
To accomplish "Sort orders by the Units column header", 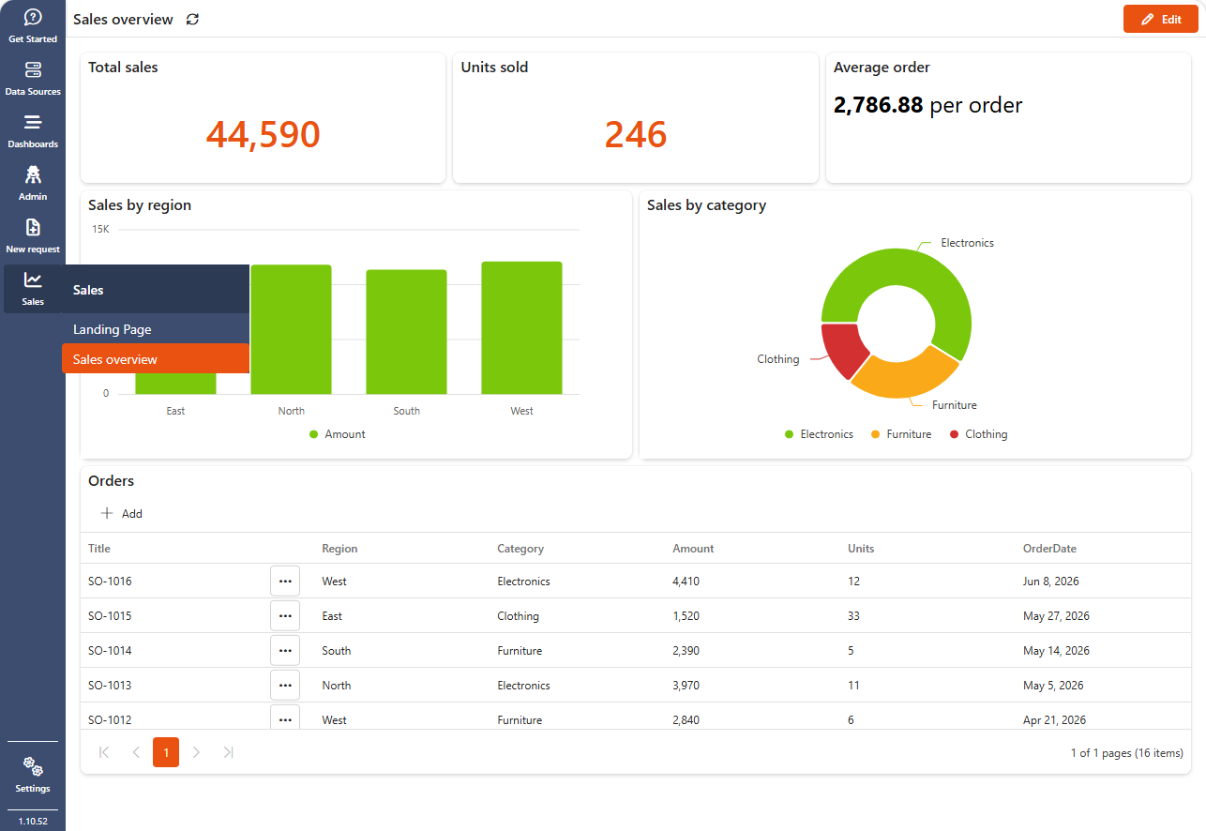I will [861, 549].
